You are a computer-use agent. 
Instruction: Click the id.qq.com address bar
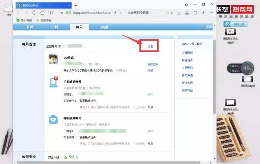pos(92,13)
